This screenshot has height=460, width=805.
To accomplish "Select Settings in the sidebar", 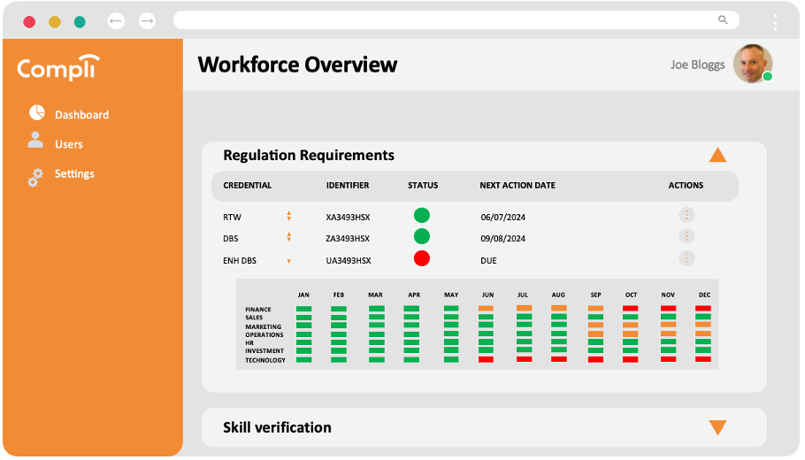I will pos(74,174).
